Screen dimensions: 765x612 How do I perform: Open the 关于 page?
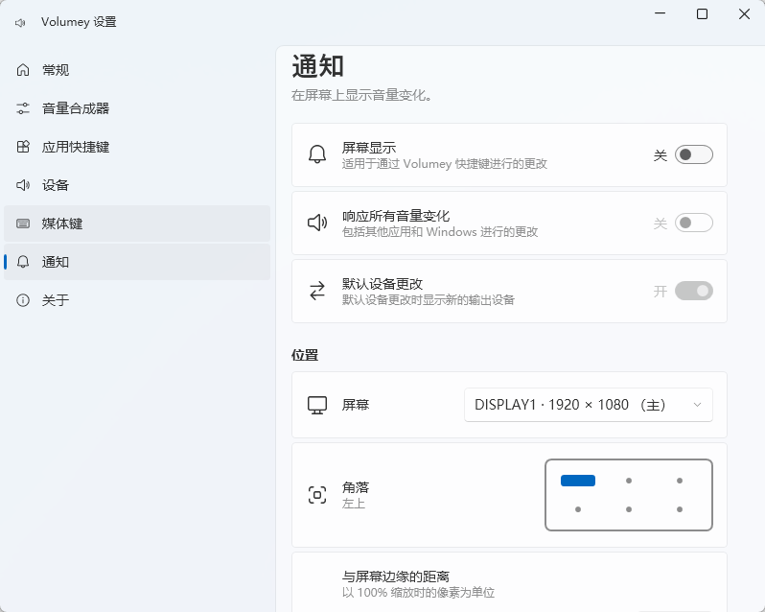point(137,300)
